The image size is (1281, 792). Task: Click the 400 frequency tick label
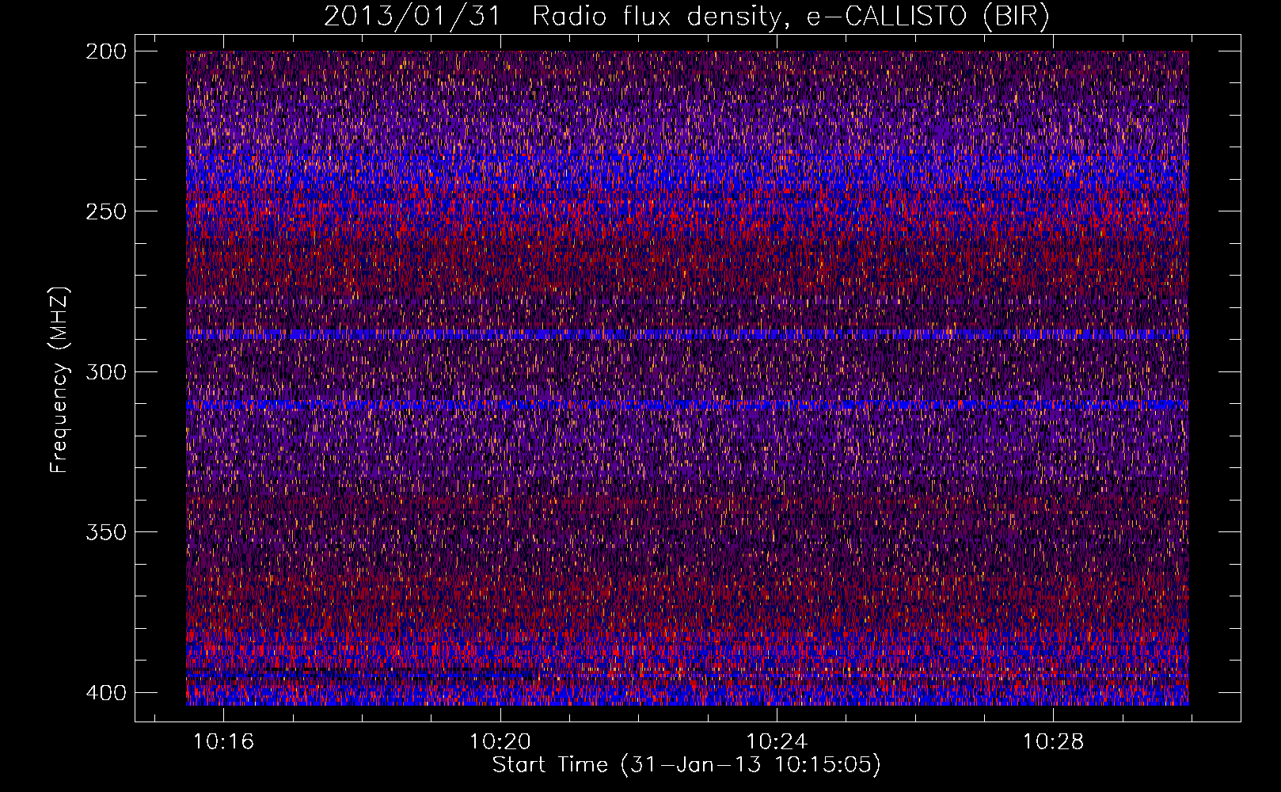tap(105, 692)
